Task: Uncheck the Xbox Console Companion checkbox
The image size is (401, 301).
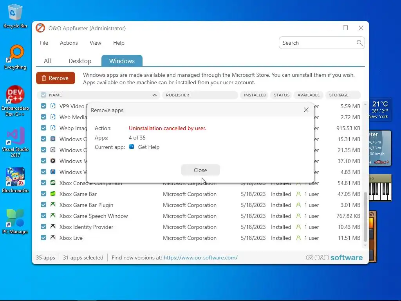Action: 43,183
